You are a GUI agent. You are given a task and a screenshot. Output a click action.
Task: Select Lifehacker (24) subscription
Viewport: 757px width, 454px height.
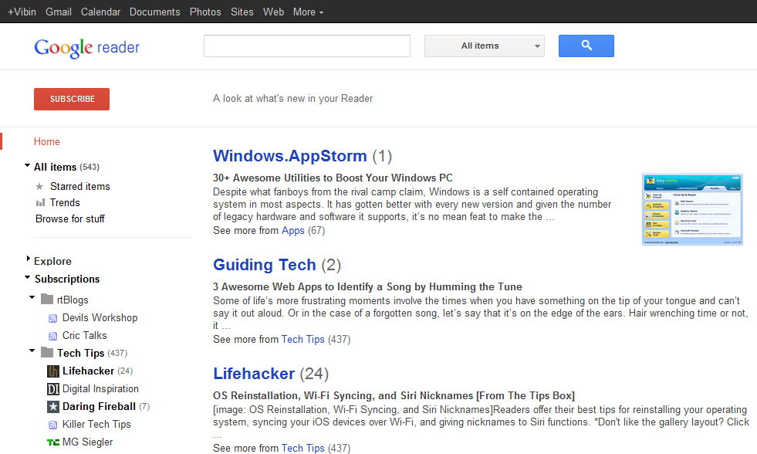pos(97,371)
